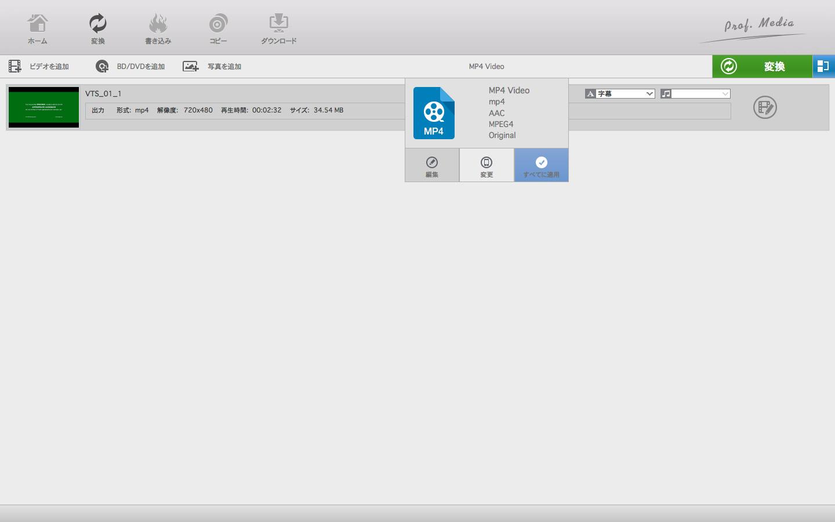Click the file size 34.54 MB

pos(329,110)
